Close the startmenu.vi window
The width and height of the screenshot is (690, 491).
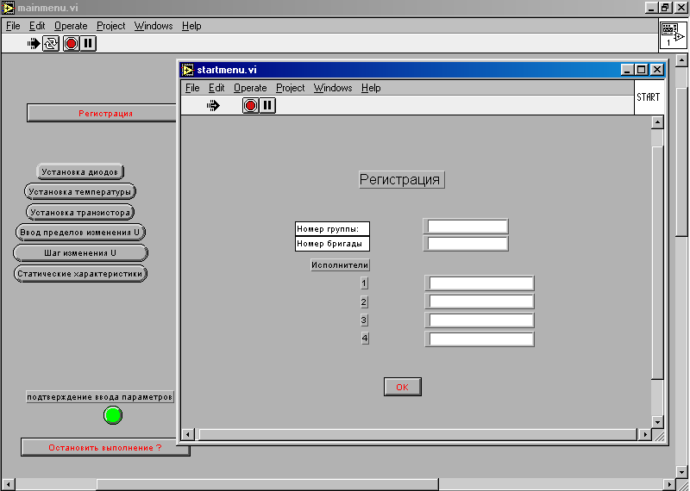(657, 70)
